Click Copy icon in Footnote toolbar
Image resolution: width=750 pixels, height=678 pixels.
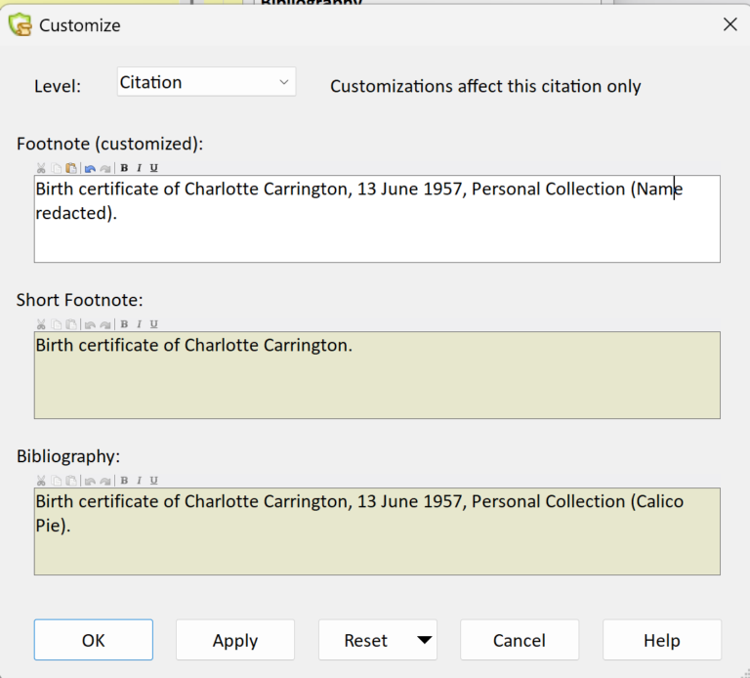tap(57, 168)
